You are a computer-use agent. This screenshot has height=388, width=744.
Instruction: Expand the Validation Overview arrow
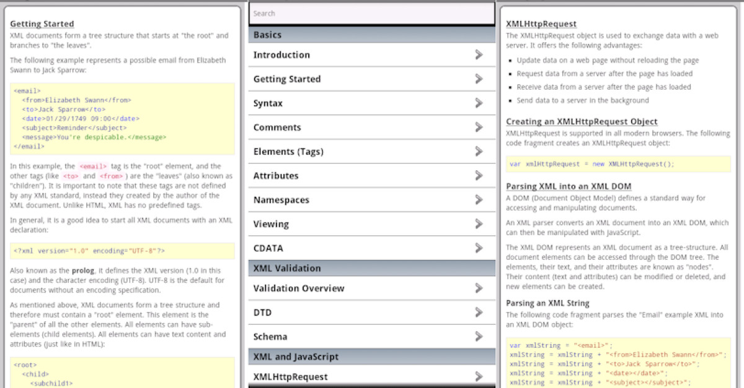point(479,288)
